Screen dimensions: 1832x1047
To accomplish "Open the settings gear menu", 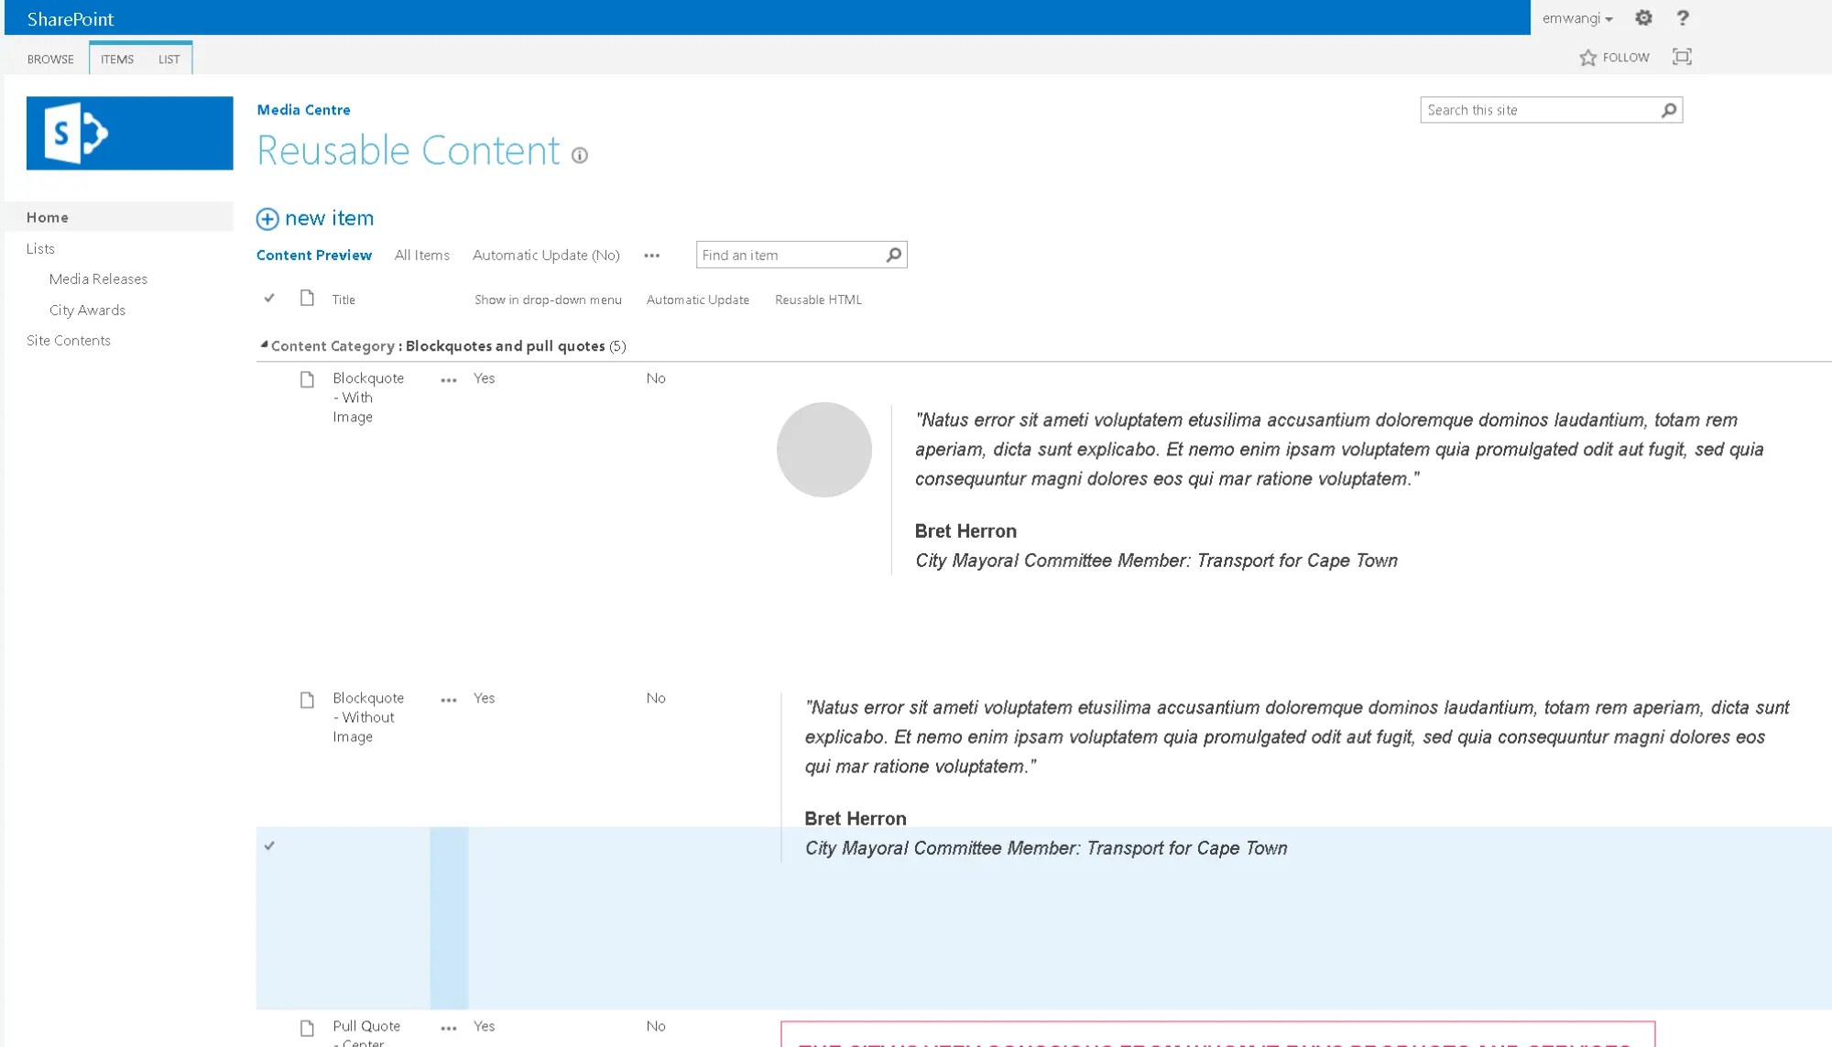I will (x=1643, y=17).
